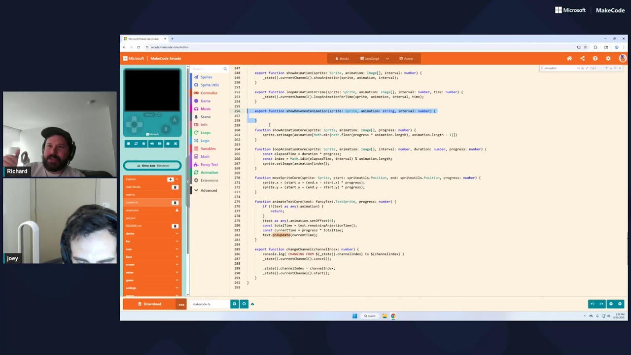Expand the mixer package folder

click(x=152, y=272)
